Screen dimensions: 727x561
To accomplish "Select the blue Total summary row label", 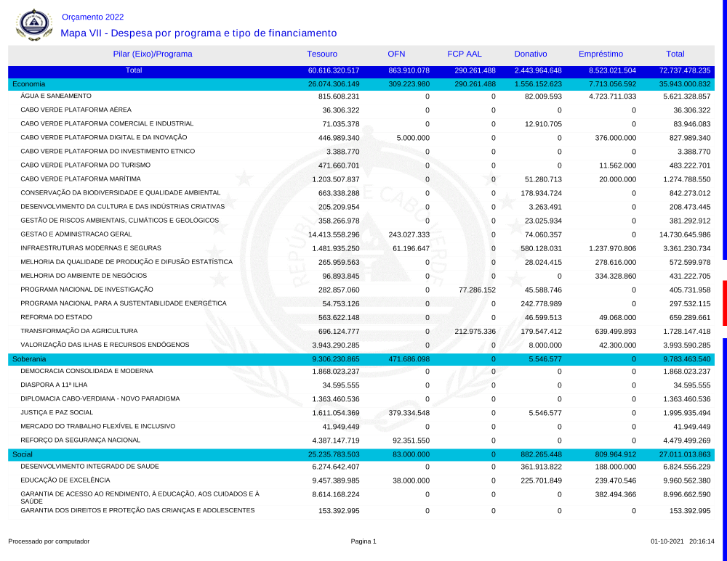I will point(134,70).
